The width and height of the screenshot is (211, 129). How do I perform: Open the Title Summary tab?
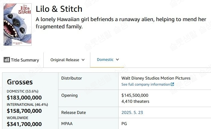[21, 60]
